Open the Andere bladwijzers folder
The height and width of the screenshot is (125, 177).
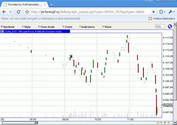tap(162, 18)
